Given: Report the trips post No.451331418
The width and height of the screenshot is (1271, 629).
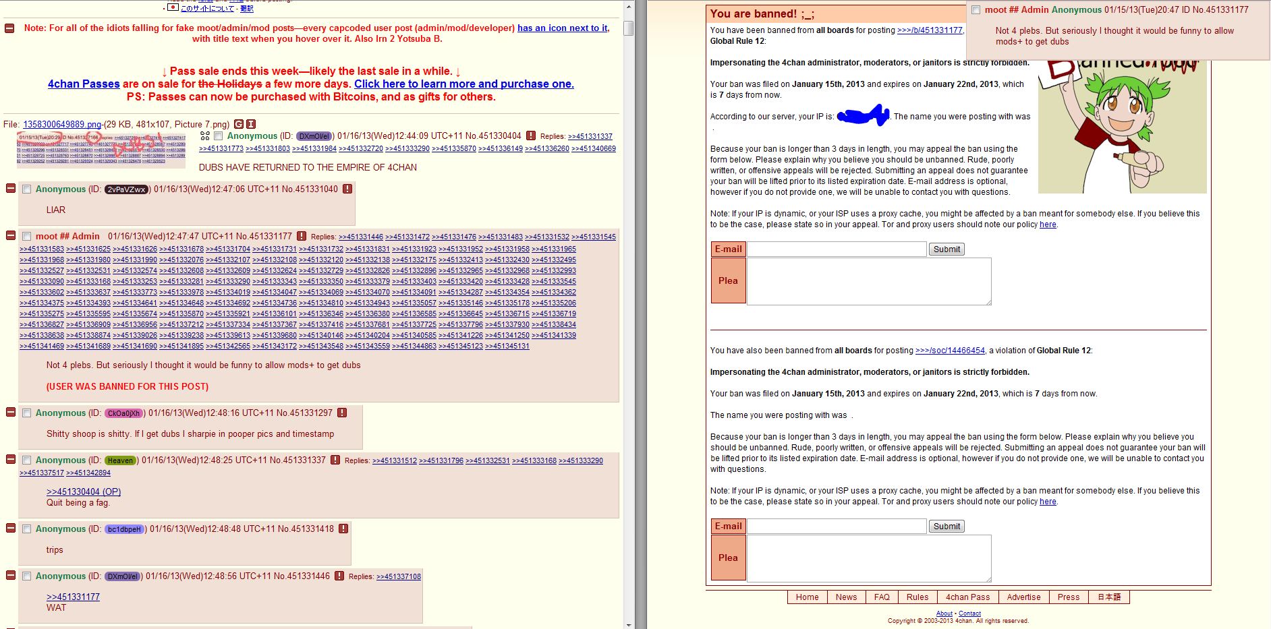Looking at the screenshot, I should pyautogui.click(x=343, y=529).
